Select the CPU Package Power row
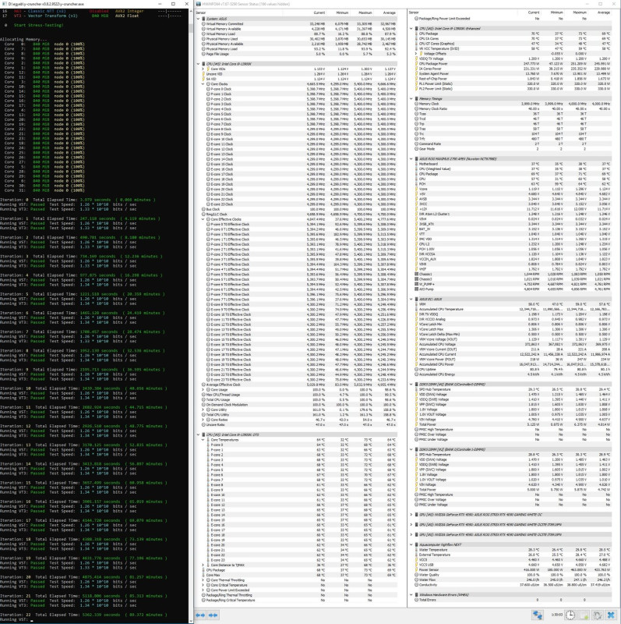The height and width of the screenshot is (624, 621). pos(513,64)
